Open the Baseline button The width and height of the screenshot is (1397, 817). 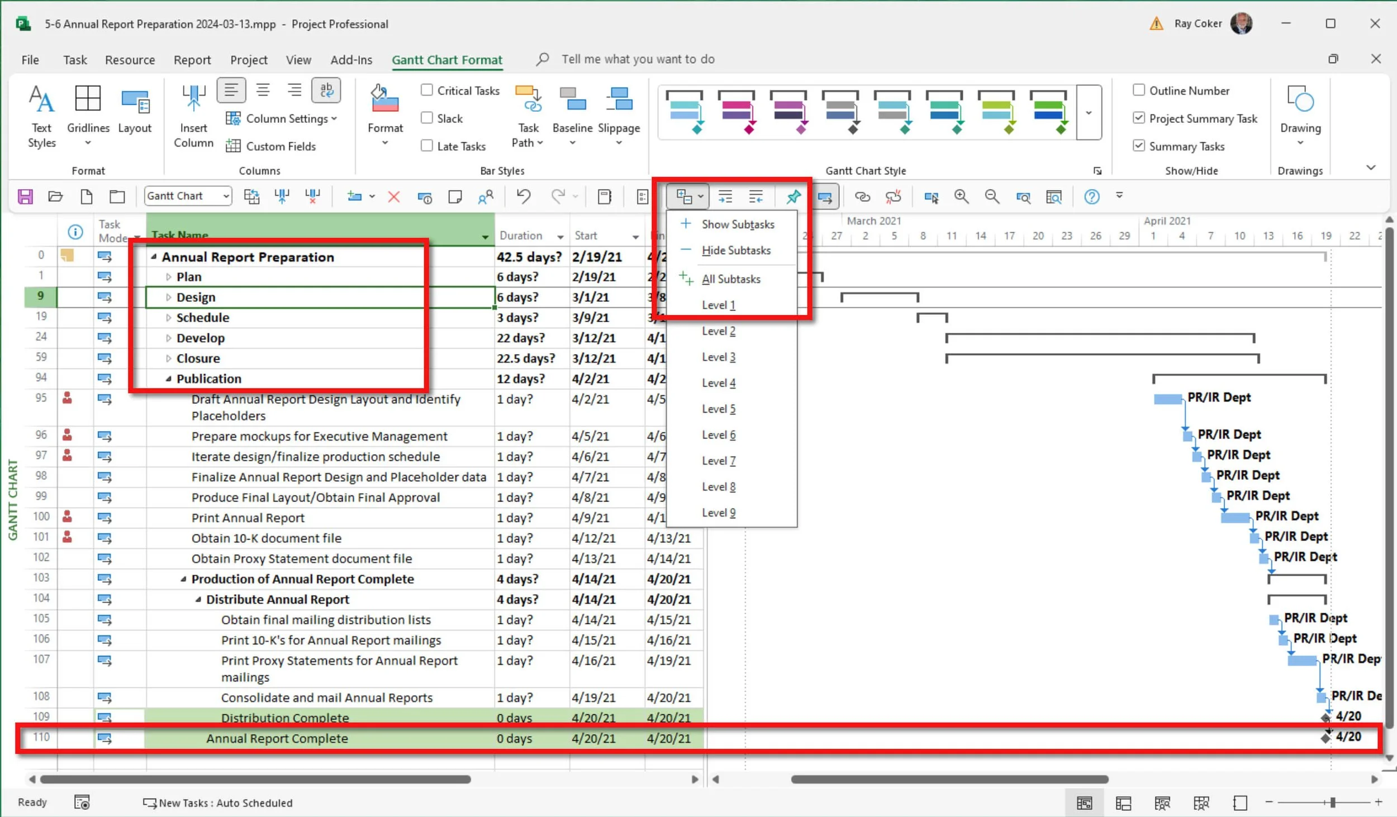[572, 116]
